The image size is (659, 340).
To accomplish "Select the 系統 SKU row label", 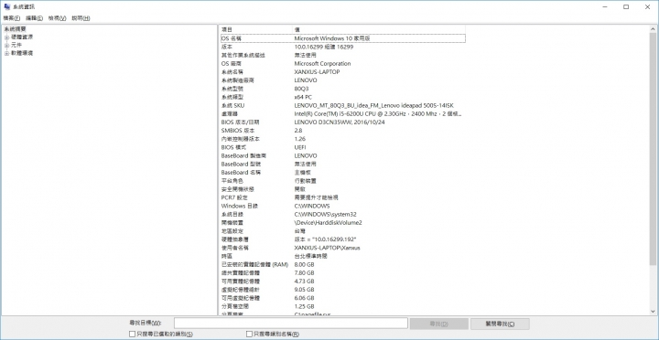I will click(x=232, y=105).
